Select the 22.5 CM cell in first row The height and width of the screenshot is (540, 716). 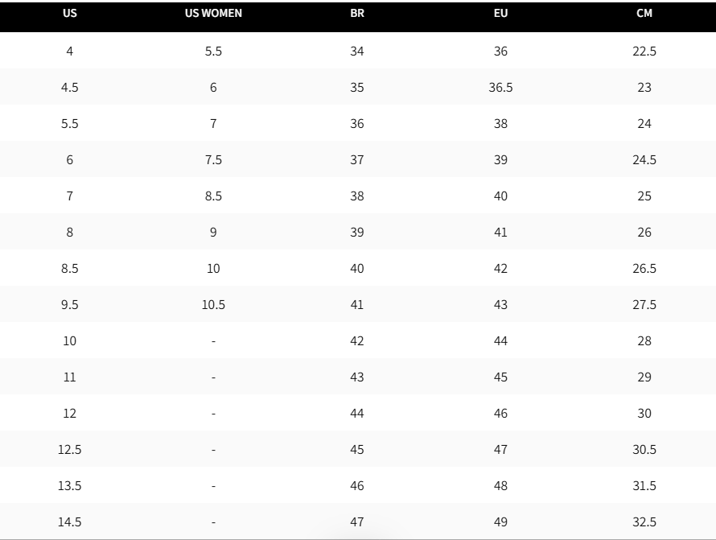click(644, 52)
